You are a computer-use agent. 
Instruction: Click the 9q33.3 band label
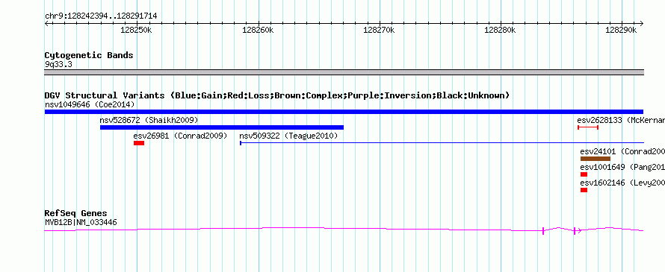coord(58,65)
